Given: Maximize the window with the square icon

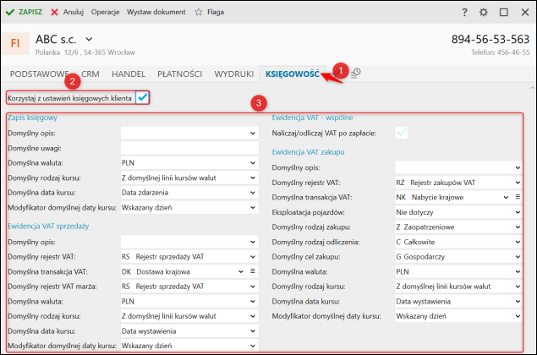Looking at the screenshot, I should pos(504,13).
